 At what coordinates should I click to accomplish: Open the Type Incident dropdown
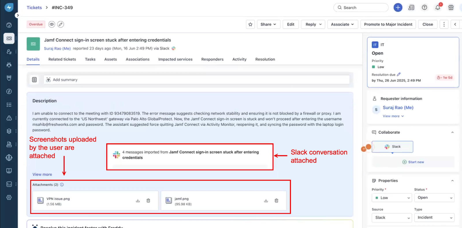coord(434,218)
